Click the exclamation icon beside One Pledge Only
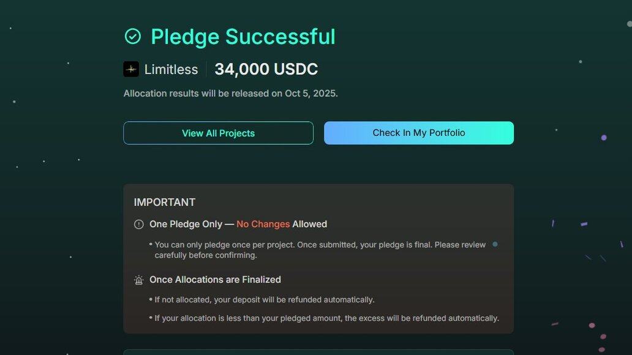This screenshot has width=632, height=355. pos(139,225)
